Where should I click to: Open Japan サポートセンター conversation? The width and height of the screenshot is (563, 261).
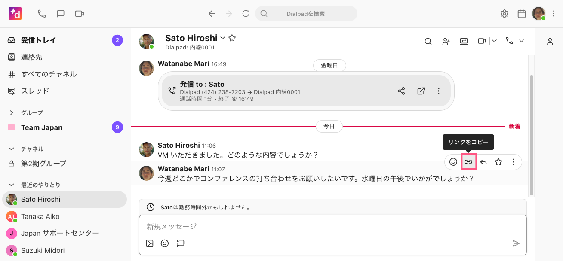[65, 233]
